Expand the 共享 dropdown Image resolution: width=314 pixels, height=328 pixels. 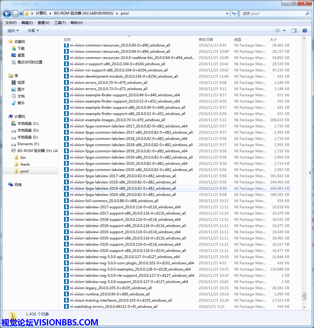(33, 31)
